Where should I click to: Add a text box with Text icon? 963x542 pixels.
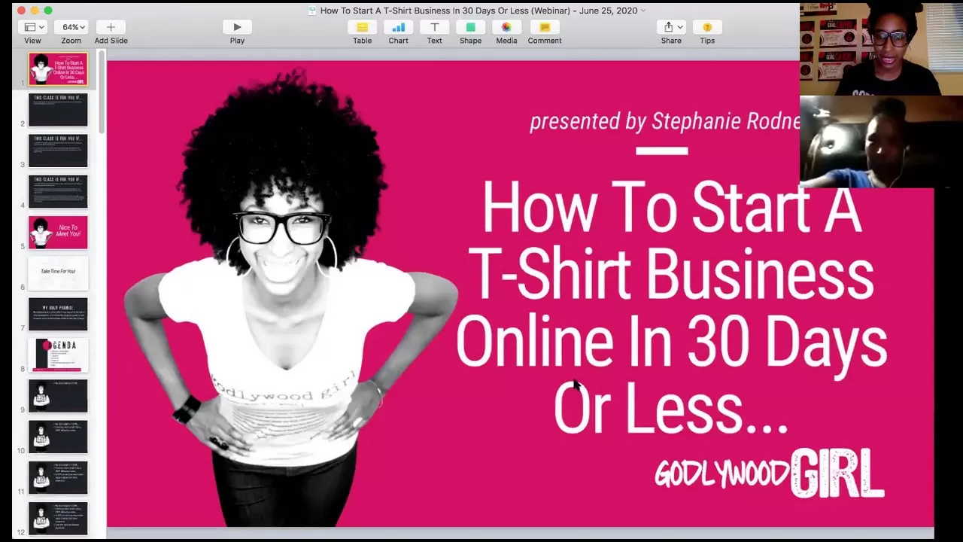click(x=434, y=27)
